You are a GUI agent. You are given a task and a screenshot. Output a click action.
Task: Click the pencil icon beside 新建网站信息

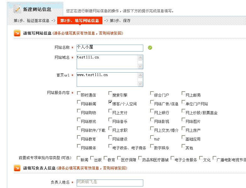(x=18, y=9)
